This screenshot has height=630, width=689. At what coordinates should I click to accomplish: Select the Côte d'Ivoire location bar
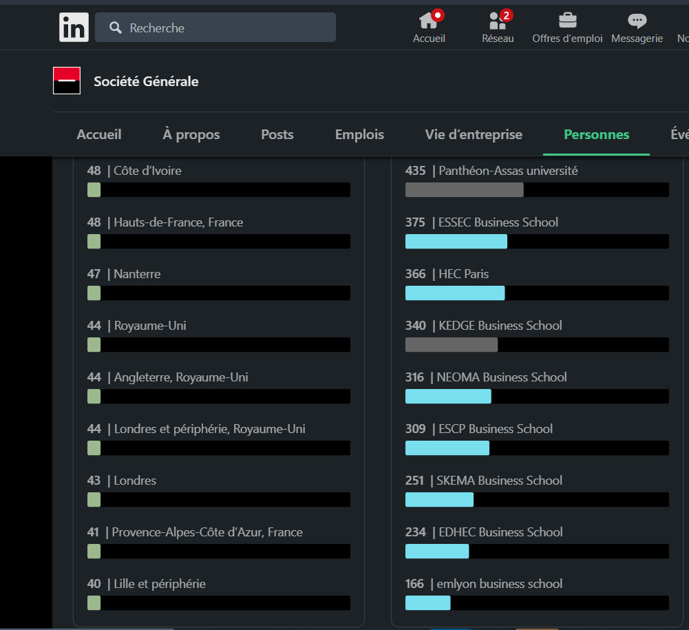click(219, 190)
